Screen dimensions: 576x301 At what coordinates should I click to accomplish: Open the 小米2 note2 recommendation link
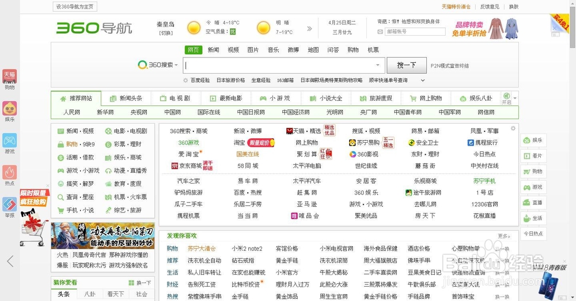[247, 249]
